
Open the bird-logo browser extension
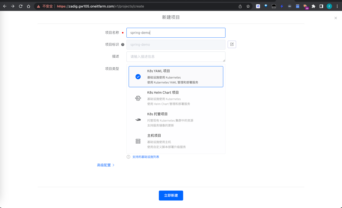[258, 6]
